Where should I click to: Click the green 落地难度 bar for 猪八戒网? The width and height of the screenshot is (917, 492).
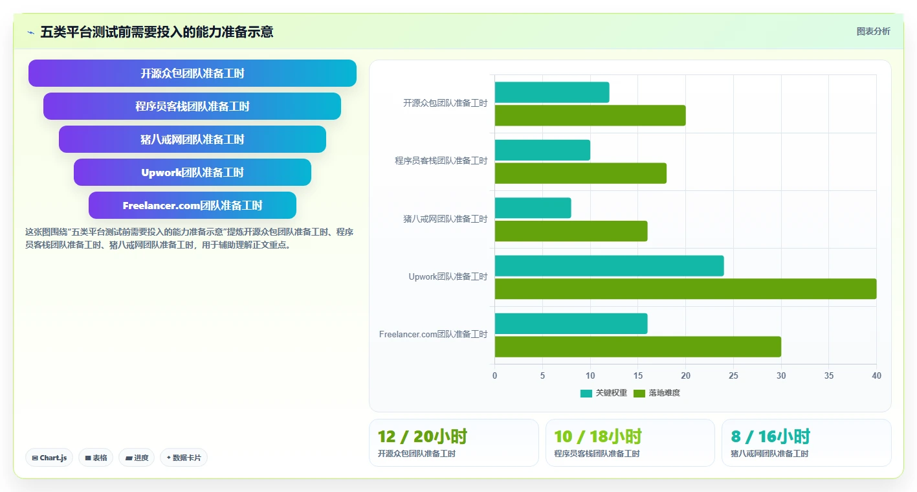(571, 231)
